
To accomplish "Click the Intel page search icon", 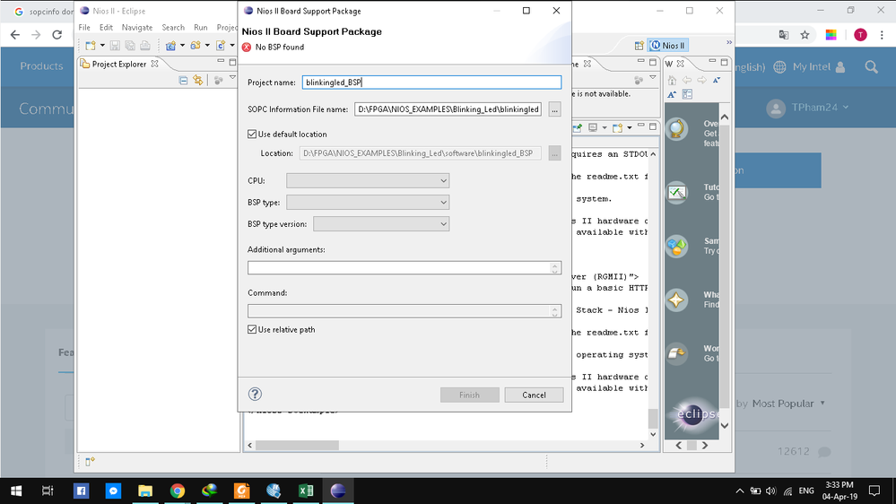I will click(x=871, y=67).
